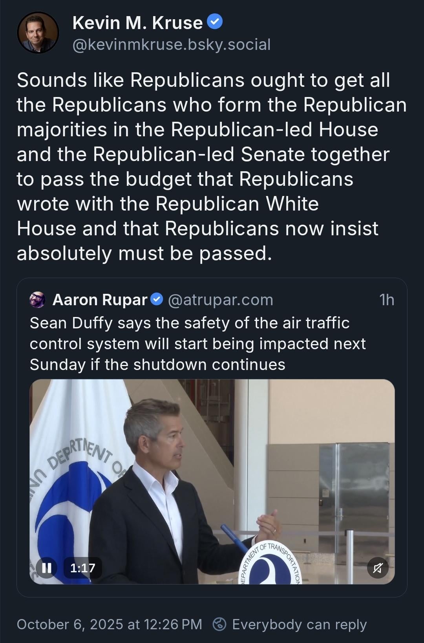Unmute the video with the speaker icon
The image size is (424, 643).
click(377, 568)
